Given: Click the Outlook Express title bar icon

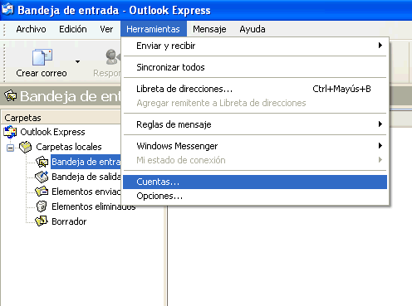Looking at the screenshot, I should coord(7,9).
